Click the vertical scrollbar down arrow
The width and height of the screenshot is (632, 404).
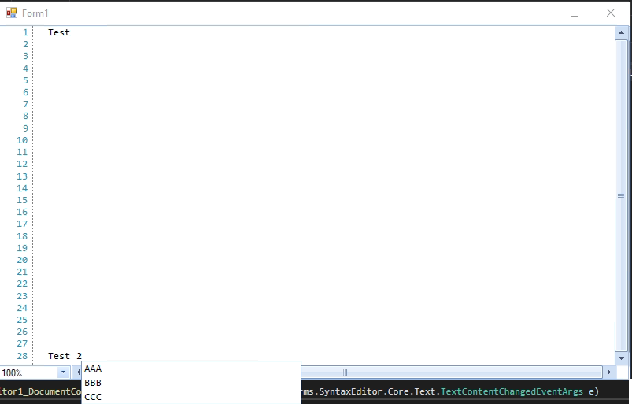(x=621, y=358)
